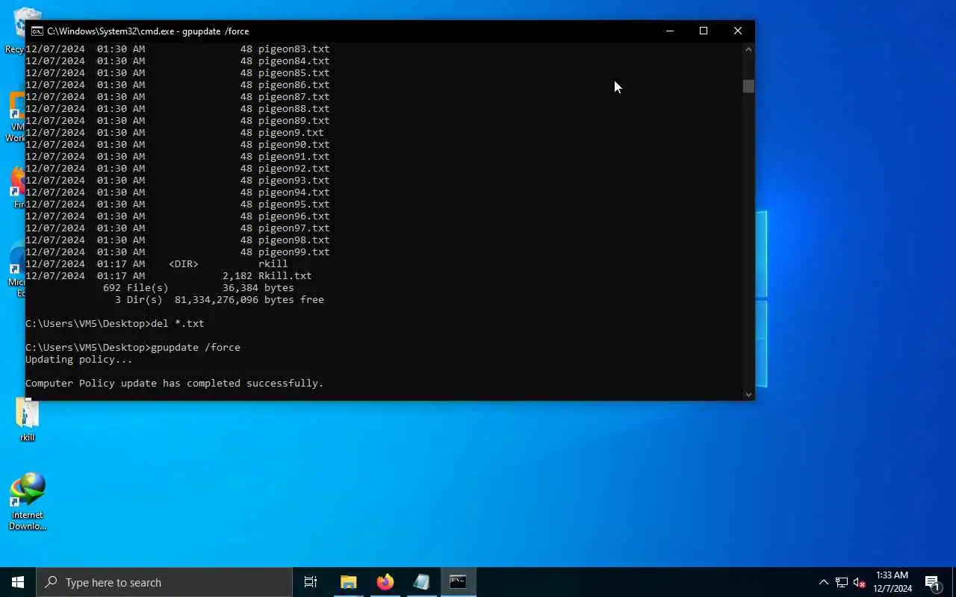Click the cmd vertical scrollbar thumb
This screenshot has height=597, width=956.
(x=748, y=86)
